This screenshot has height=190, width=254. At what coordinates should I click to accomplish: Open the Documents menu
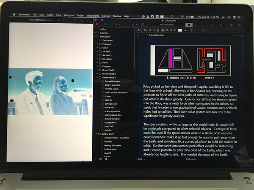93,16
